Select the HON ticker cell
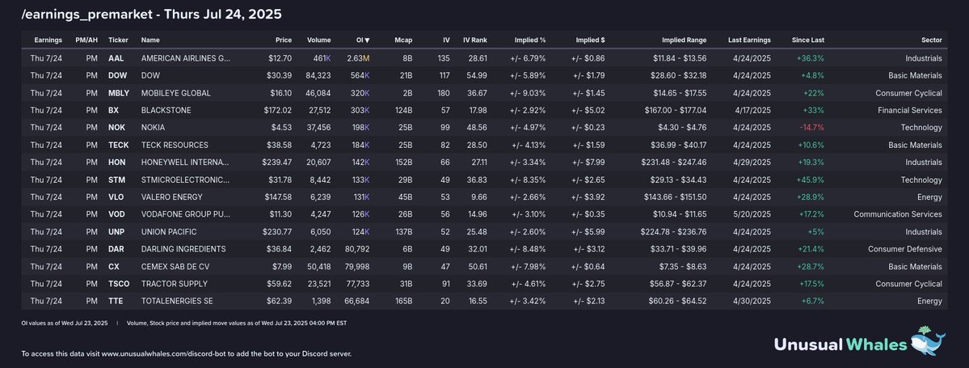Image resolution: width=969 pixels, height=368 pixels. coord(117,163)
